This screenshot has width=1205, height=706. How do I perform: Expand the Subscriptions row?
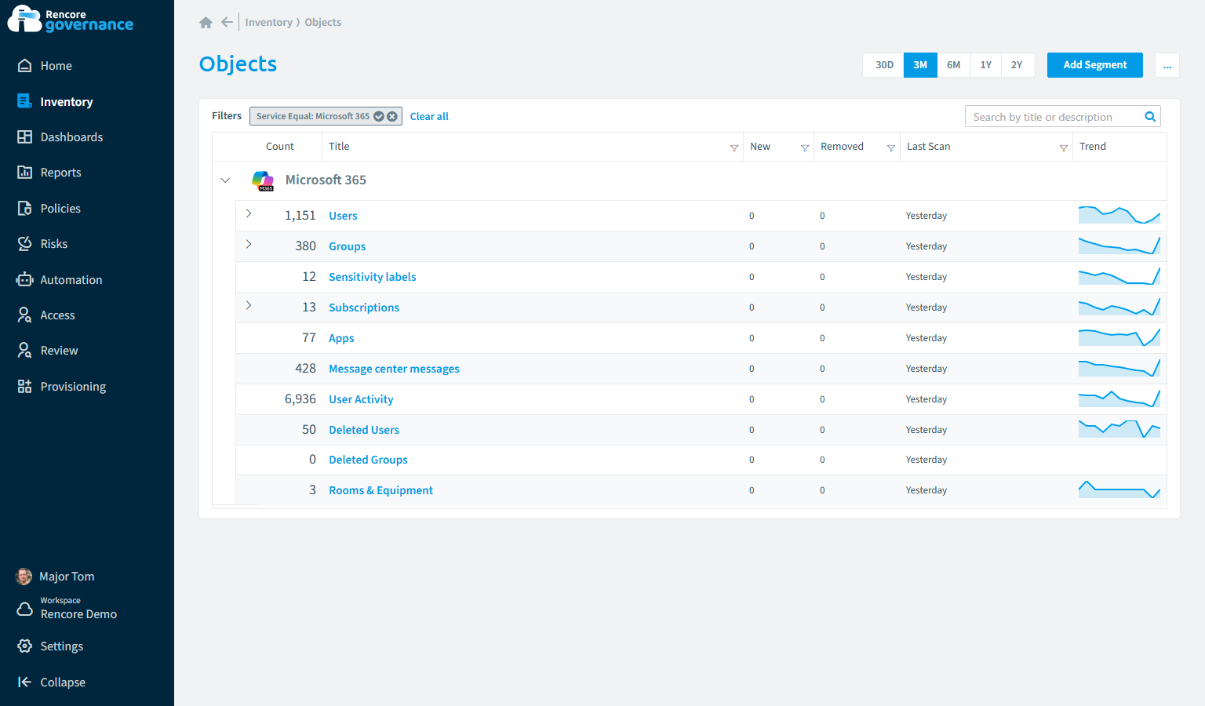(x=249, y=305)
